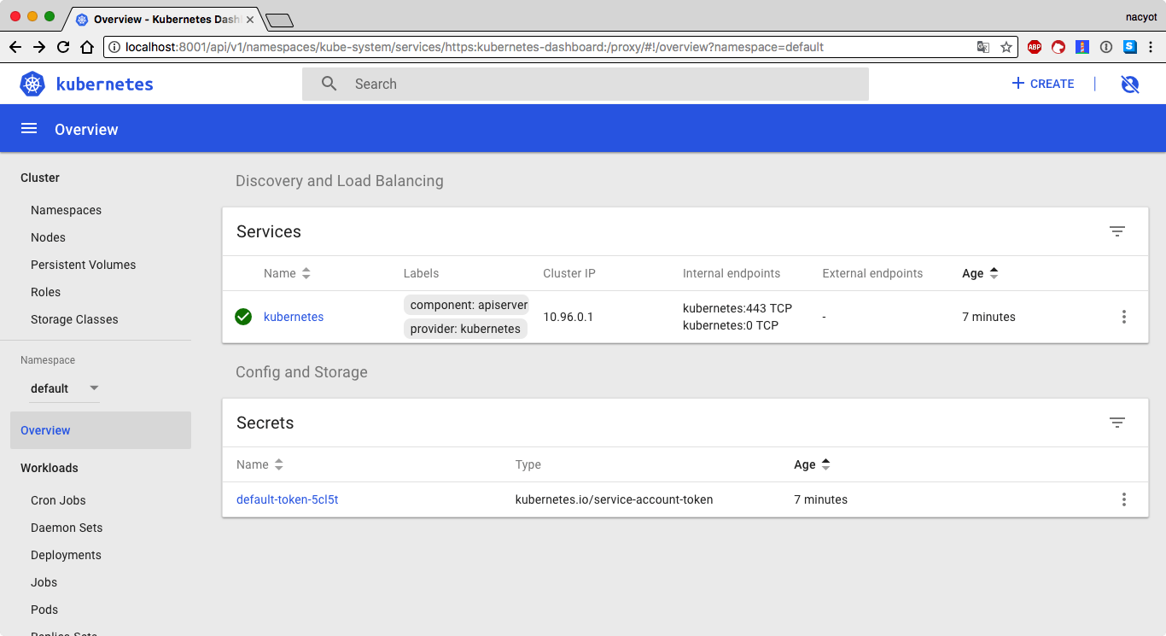Screen dimensions: 1166x636
Task: Open the hamburger navigation menu
Action: pos(29,129)
